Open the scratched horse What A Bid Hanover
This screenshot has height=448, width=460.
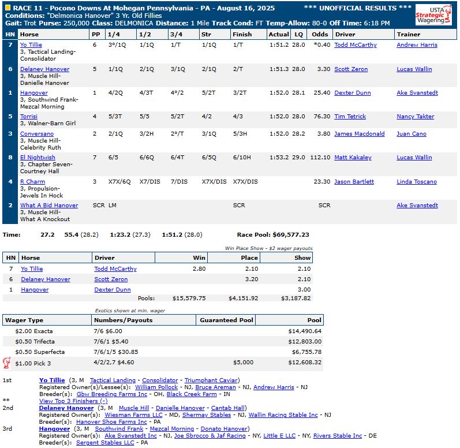49,206
